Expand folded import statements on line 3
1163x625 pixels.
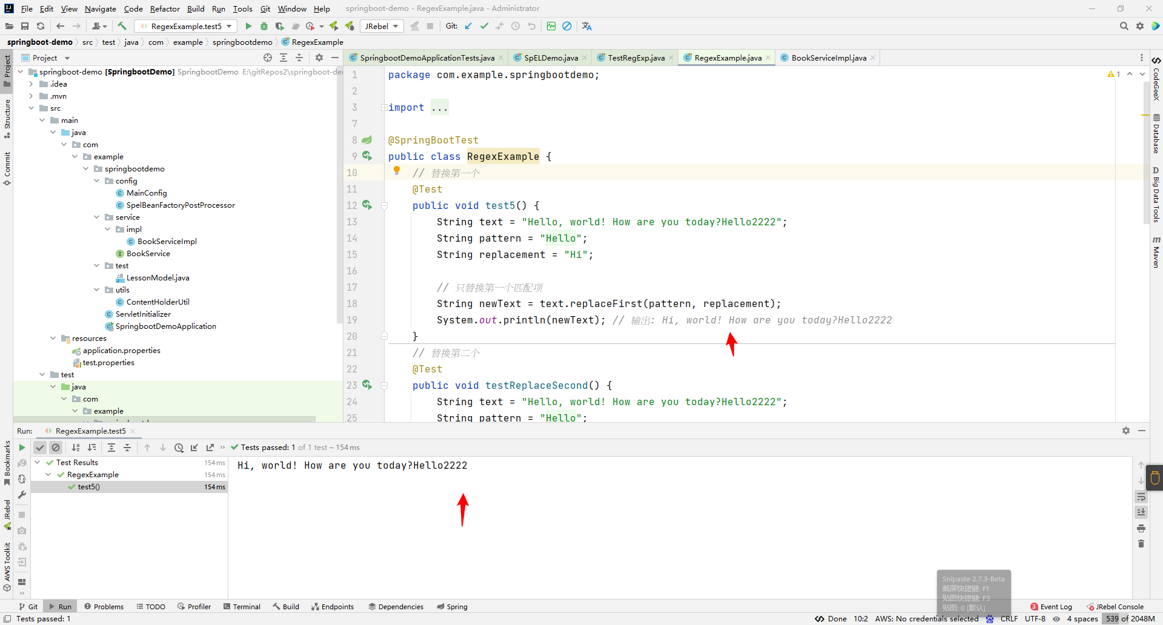(x=384, y=108)
